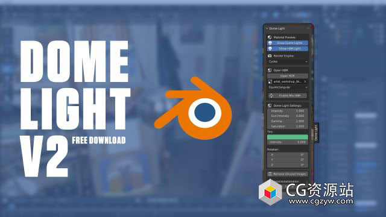The image size is (386, 217).
Task: Click the Rotation Y field
Action: 287,160
